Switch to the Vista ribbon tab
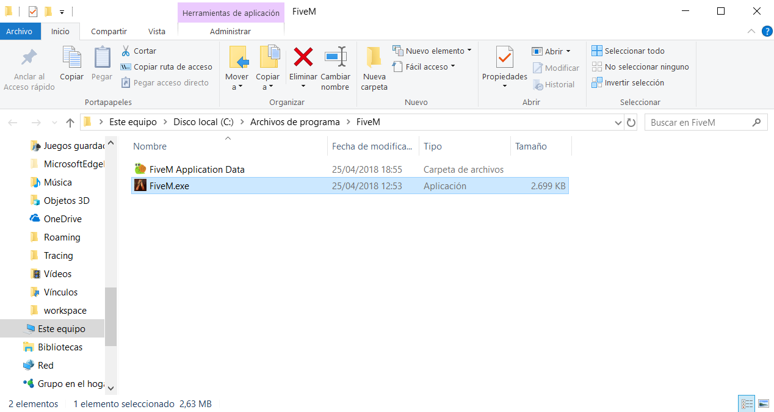The width and height of the screenshot is (774, 412). click(157, 31)
